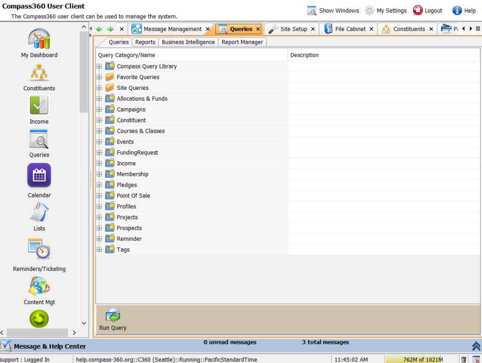This screenshot has height=363, width=482.
Task: Click the Run Query icon
Action: [x=113, y=319]
